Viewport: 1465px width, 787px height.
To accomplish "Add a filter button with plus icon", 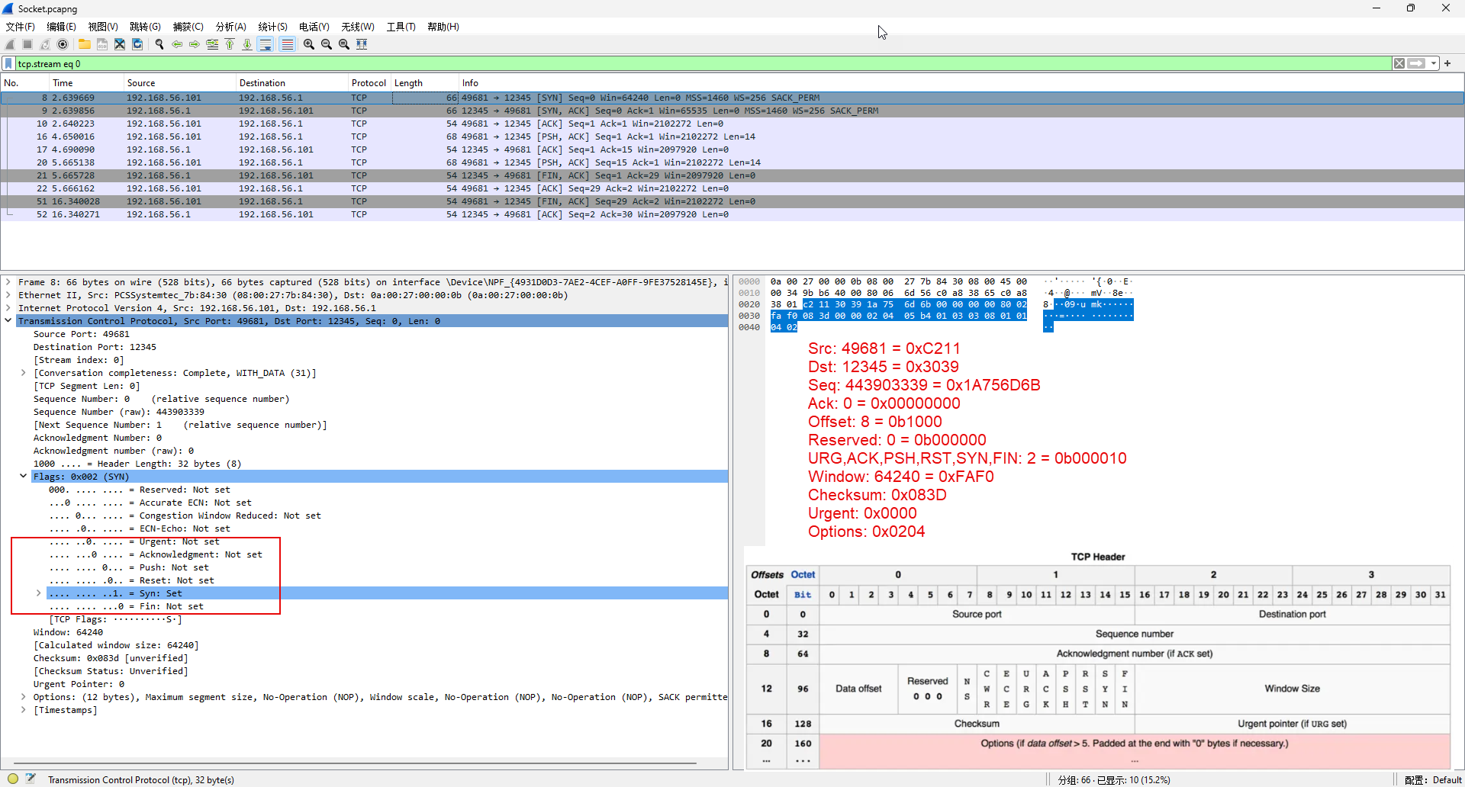I will (x=1447, y=63).
